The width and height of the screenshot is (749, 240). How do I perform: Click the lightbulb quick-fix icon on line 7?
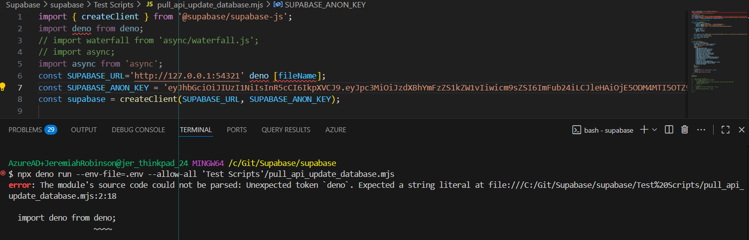tap(3, 87)
